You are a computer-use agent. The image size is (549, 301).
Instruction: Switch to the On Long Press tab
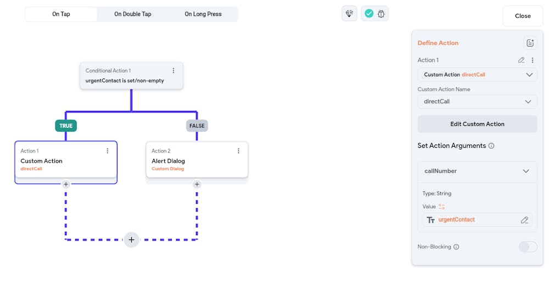(203, 14)
